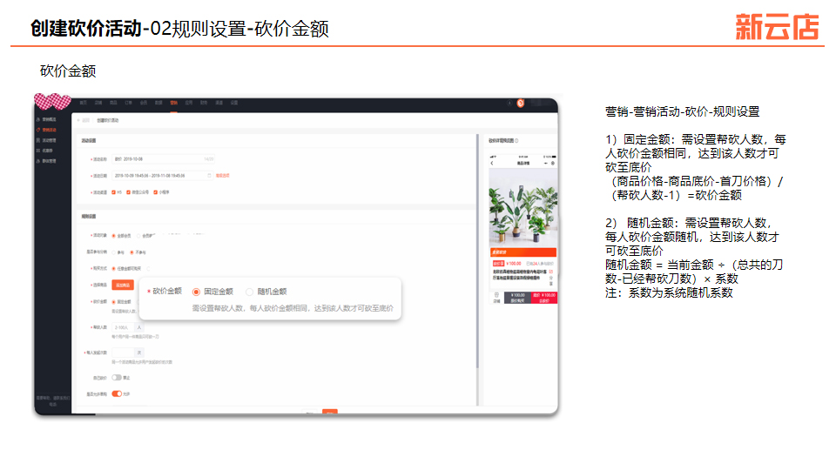Click the 活动设置 section heading
Screen dimensions: 836x470
tap(89, 141)
